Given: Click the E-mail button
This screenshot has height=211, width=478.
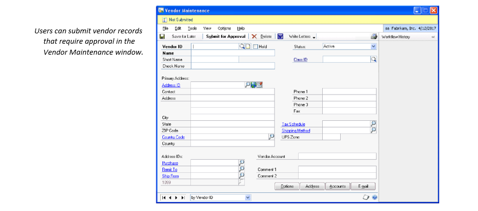Looking at the screenshot, I should click(x=363, y=186).
